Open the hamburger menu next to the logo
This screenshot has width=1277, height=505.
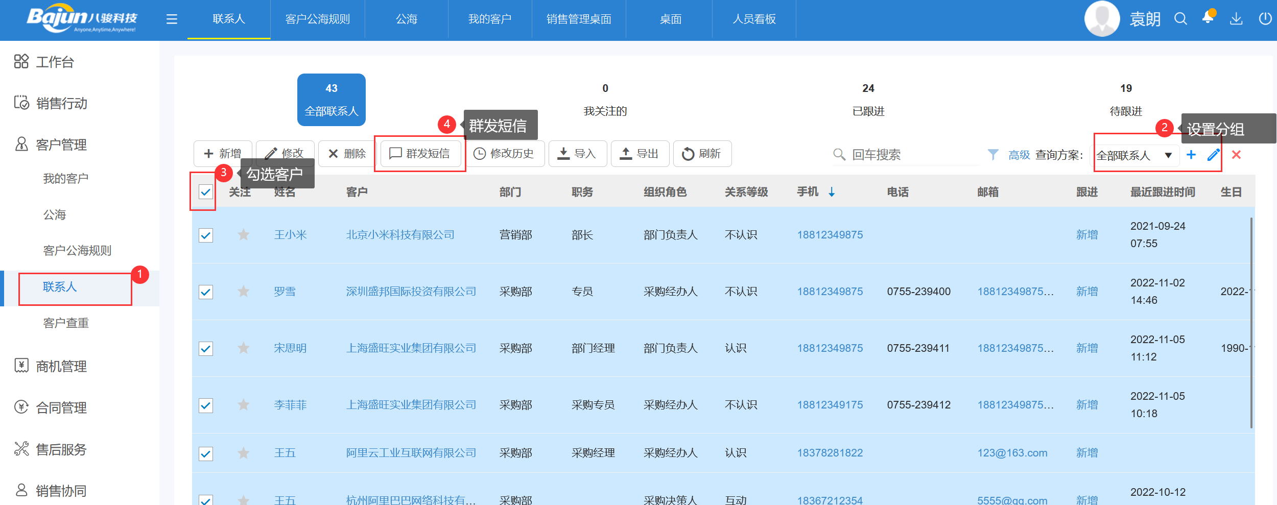point(172,19)
